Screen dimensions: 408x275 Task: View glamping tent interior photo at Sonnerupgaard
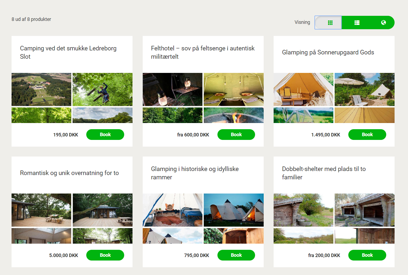[303, 90]
